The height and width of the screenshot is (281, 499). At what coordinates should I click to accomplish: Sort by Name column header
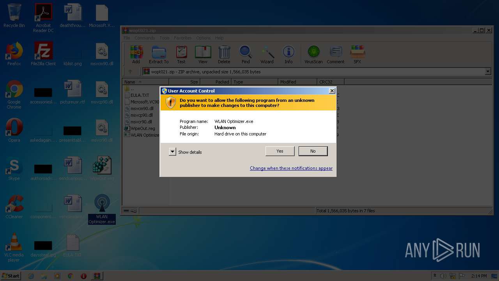(x=146, y=82)
